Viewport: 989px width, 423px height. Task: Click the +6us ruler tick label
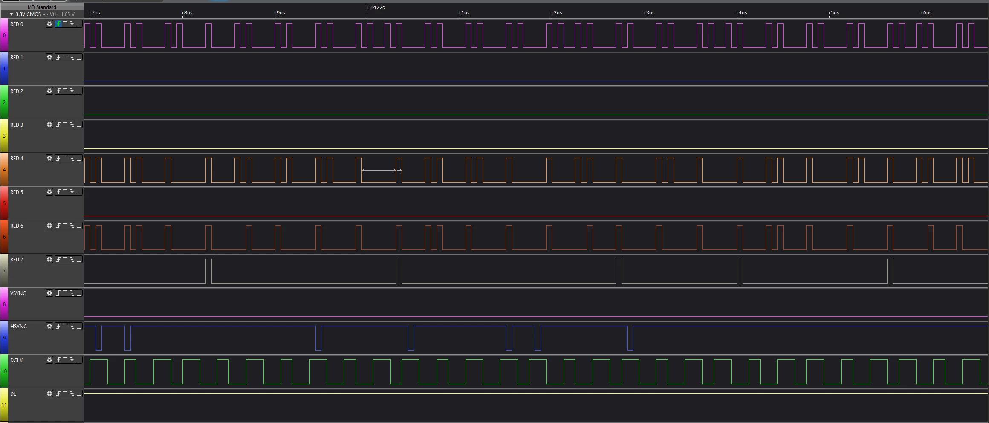coord(926,13)
